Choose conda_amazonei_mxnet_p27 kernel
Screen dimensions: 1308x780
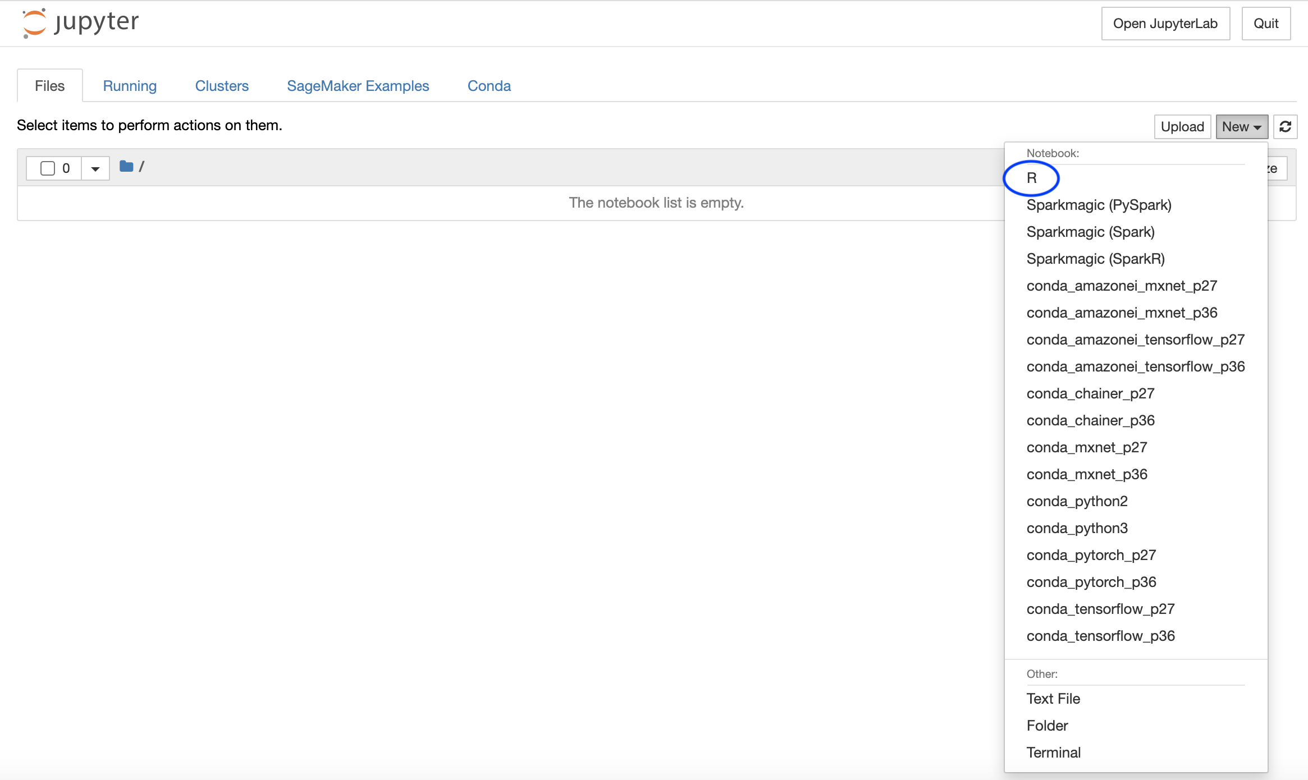(1136, 286)
